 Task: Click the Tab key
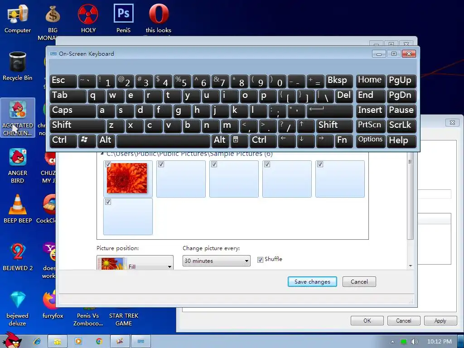(x=68, y=96)
